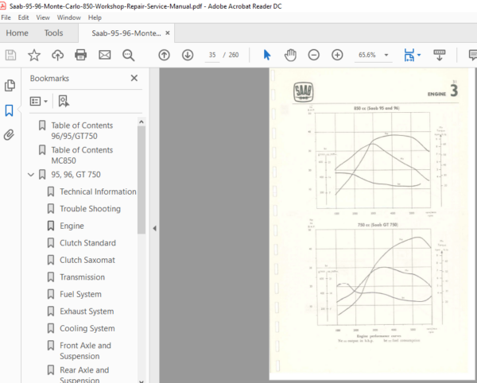Zoom out with the minus icon
Viewport: 477px width, 383px height.
pyautogui.click(x=314, y=55)
